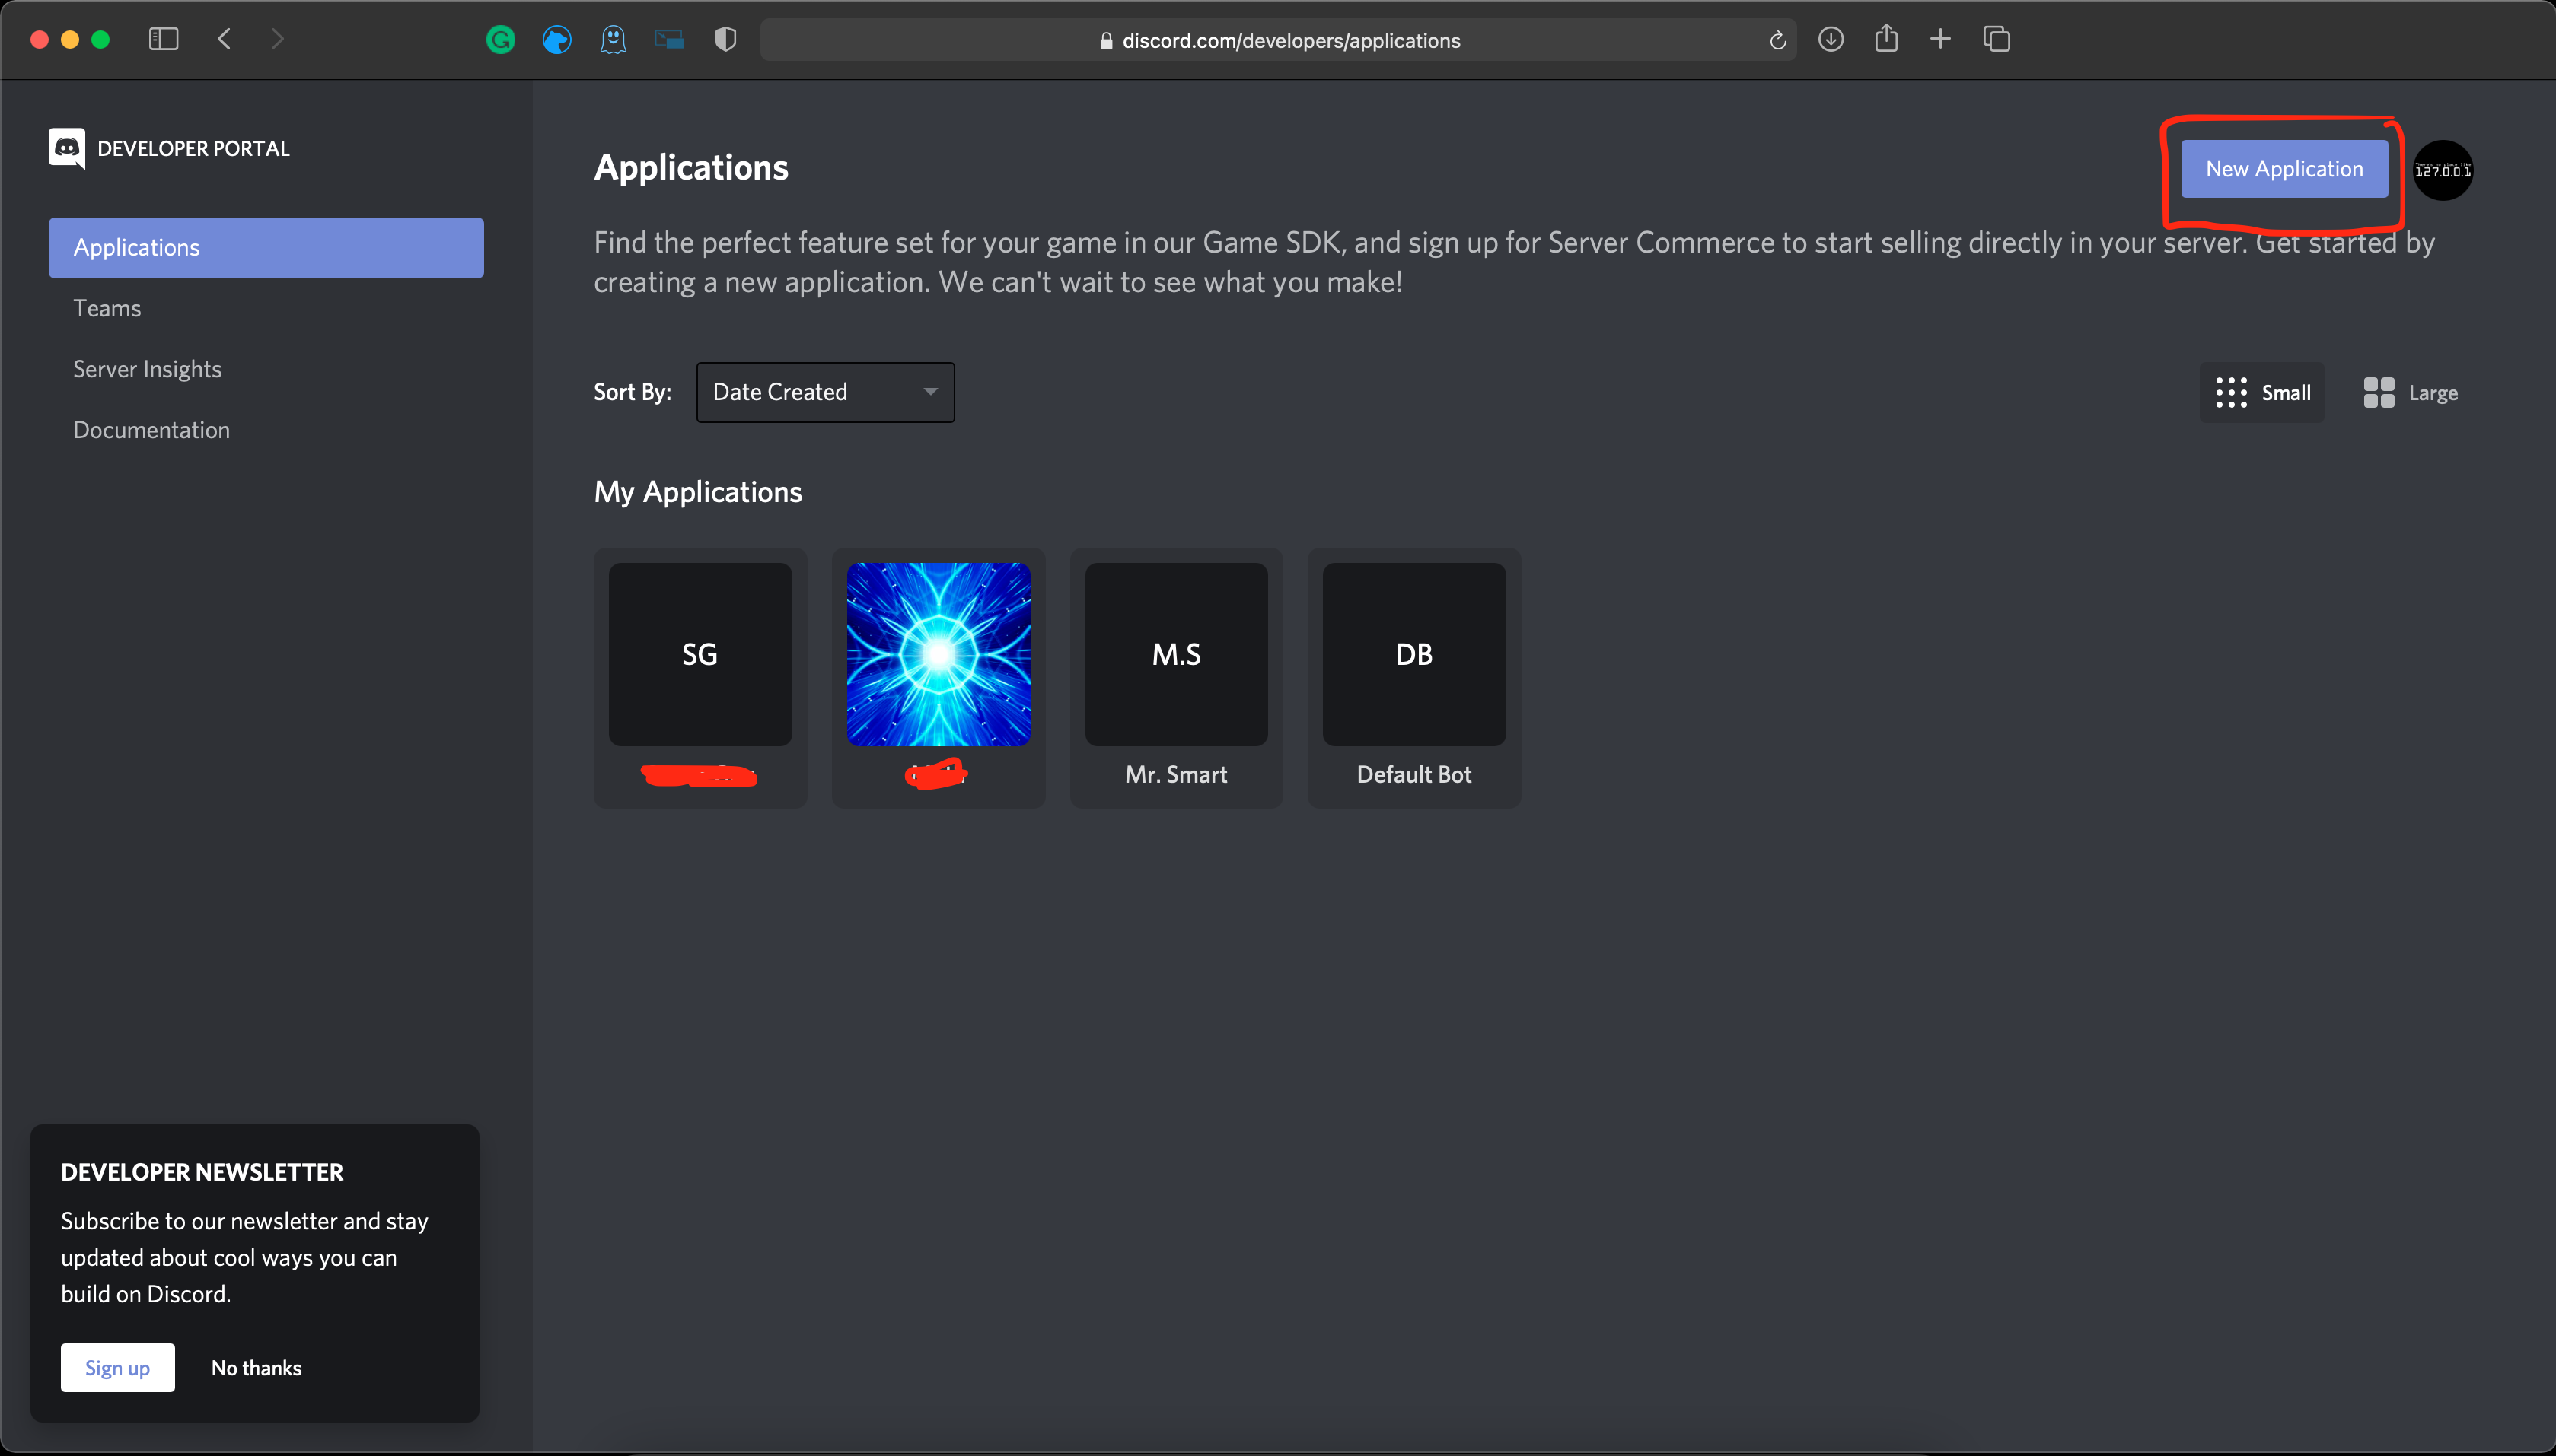Open the SG application
Image resolution: width=2556 pixels, height=1456 pixels.
pos(699,677)
